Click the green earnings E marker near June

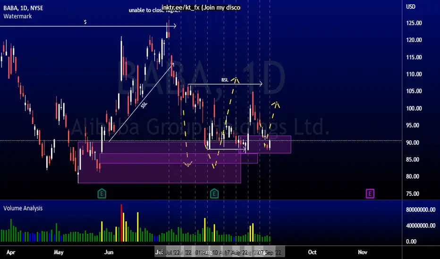[102, 194]
